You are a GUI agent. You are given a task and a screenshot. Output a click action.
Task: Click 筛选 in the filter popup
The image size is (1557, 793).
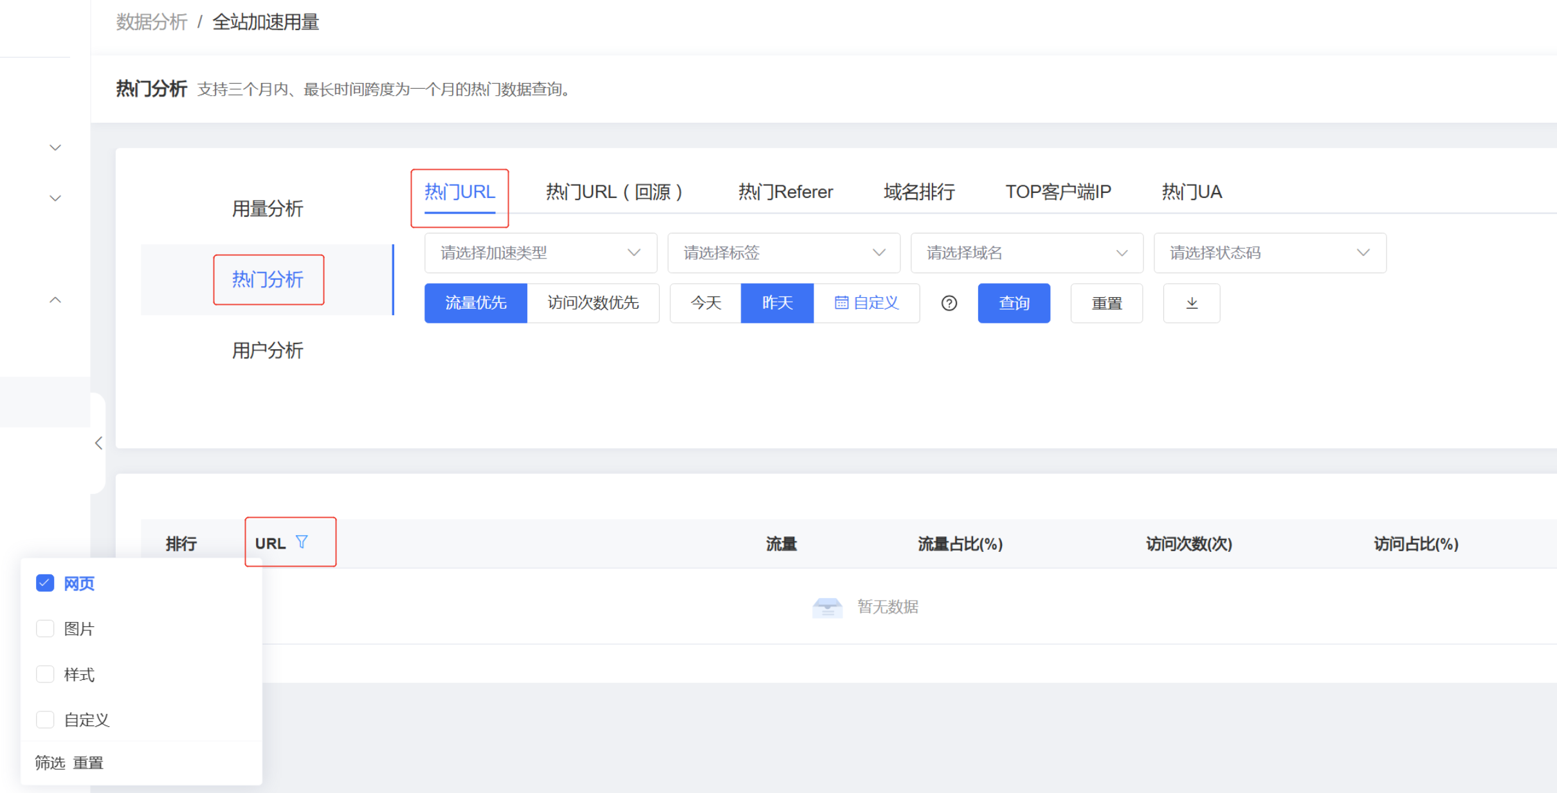(x=50, y=763)
